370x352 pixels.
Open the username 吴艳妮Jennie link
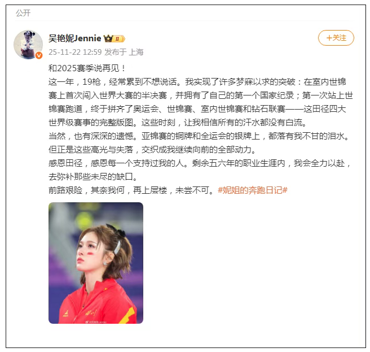click(75, 38)
